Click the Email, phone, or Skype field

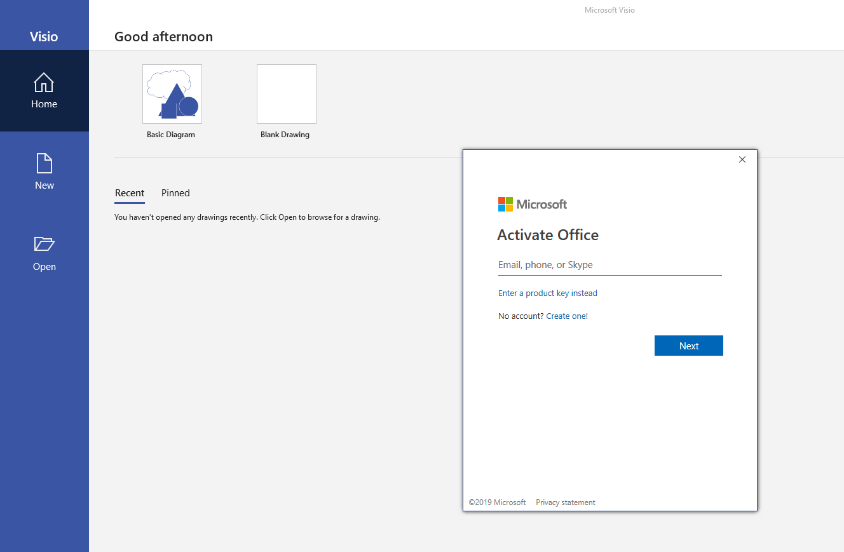coord(610,265)
